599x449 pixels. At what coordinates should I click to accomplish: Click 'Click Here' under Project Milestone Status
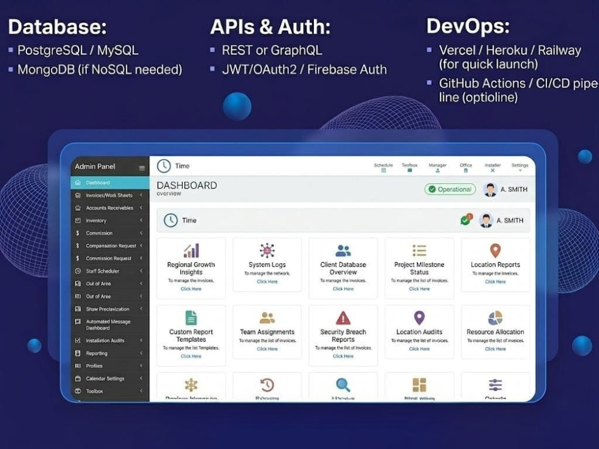point(419,289)
